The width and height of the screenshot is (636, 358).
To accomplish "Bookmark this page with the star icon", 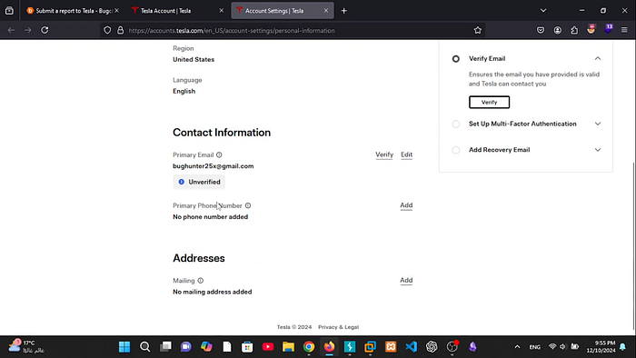I will click(477, 30).
